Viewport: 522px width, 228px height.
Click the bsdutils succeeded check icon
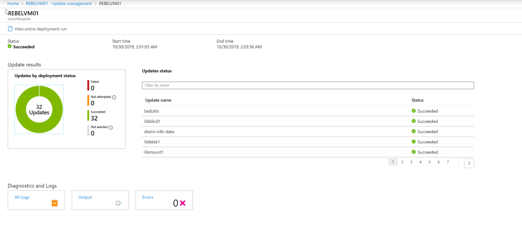(x=413, y=111)
